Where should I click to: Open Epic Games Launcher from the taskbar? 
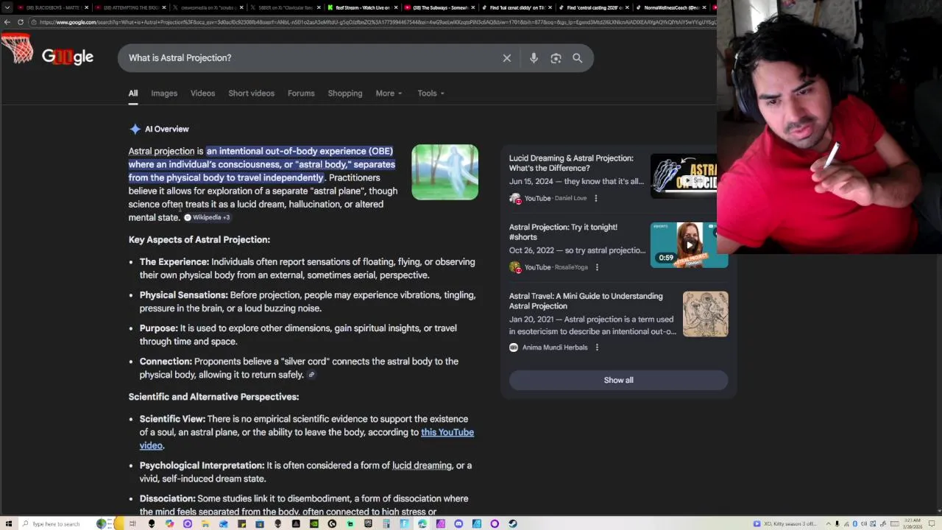(368, 523)
